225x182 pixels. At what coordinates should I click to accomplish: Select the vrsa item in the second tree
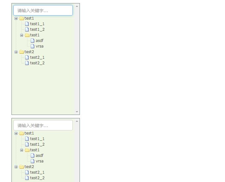coord(39,161)
